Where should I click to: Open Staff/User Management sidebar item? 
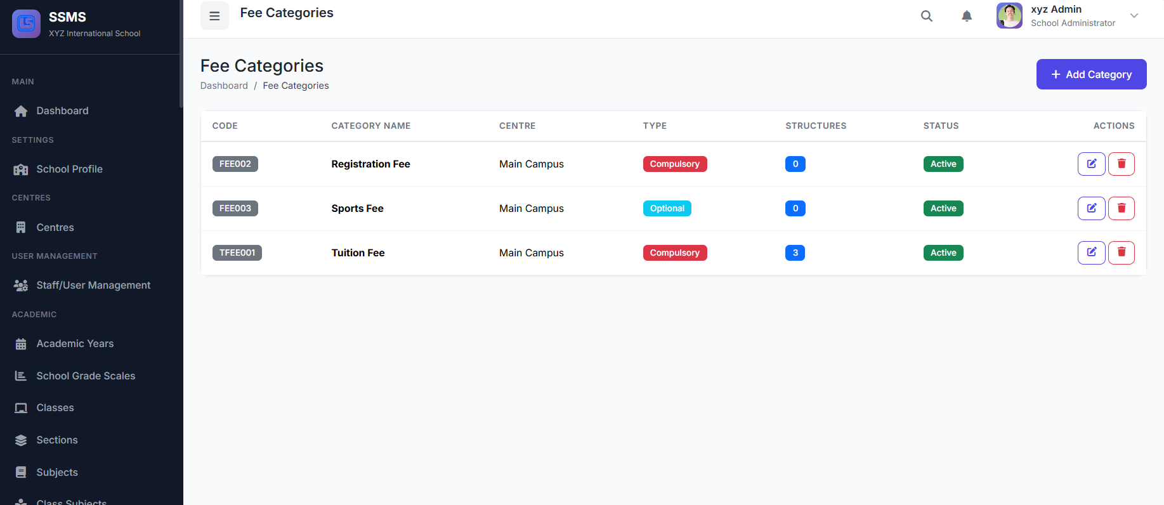tap(93, 285)
